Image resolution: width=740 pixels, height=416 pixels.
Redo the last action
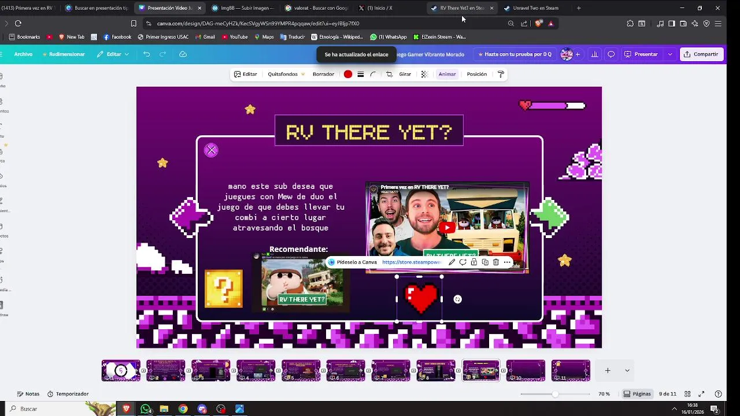pos(162,54)
